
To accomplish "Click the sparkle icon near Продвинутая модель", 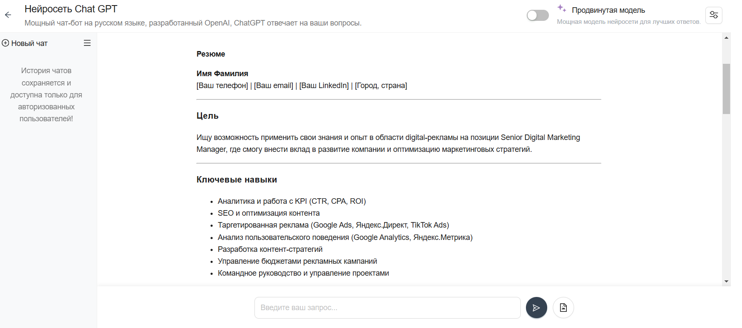I will pos(562,8).
